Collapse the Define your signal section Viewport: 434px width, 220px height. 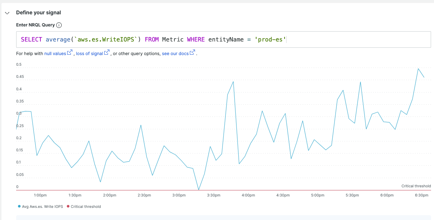point(7,13)
